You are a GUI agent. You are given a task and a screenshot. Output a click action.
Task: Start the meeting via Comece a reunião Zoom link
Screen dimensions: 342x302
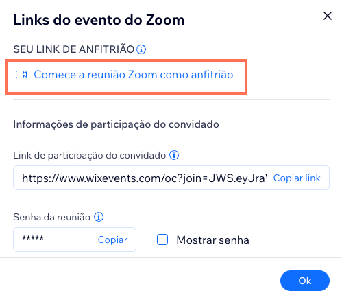134,75
